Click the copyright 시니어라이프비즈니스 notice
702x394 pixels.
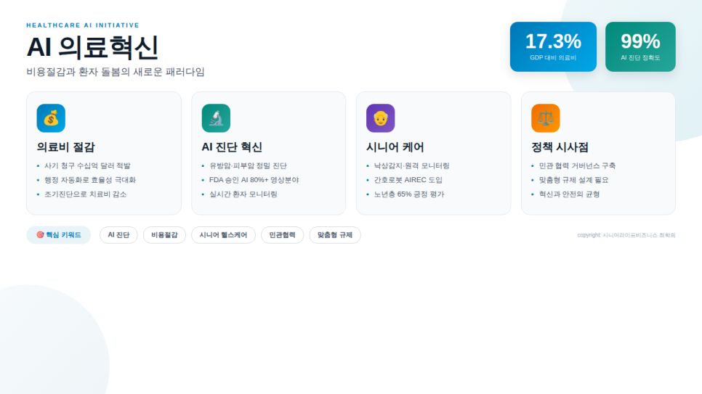[626, 235]
